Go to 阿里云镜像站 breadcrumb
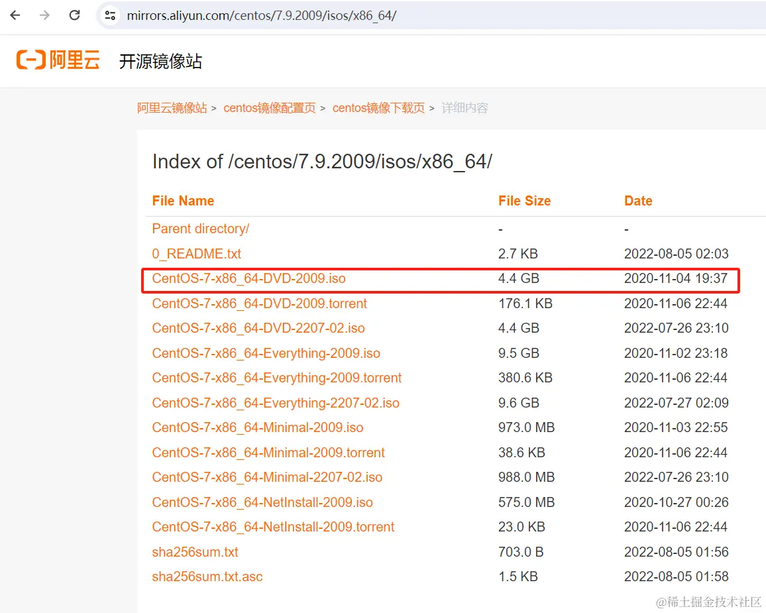The image size is (766, 613). 172,108
